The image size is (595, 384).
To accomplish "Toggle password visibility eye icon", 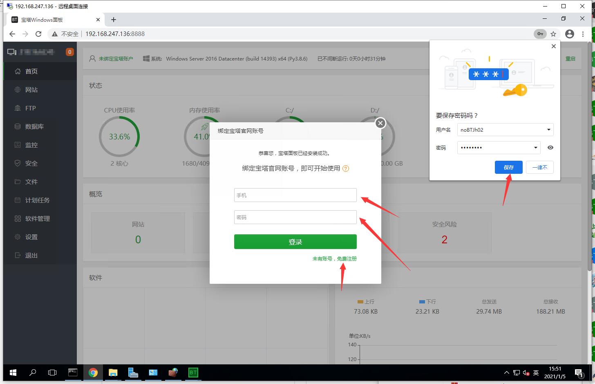I will tap(550, 148).
